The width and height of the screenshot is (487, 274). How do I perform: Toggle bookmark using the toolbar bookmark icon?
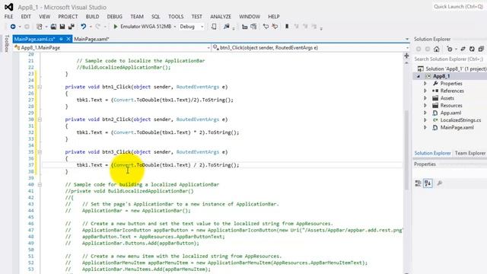[287, 27]
